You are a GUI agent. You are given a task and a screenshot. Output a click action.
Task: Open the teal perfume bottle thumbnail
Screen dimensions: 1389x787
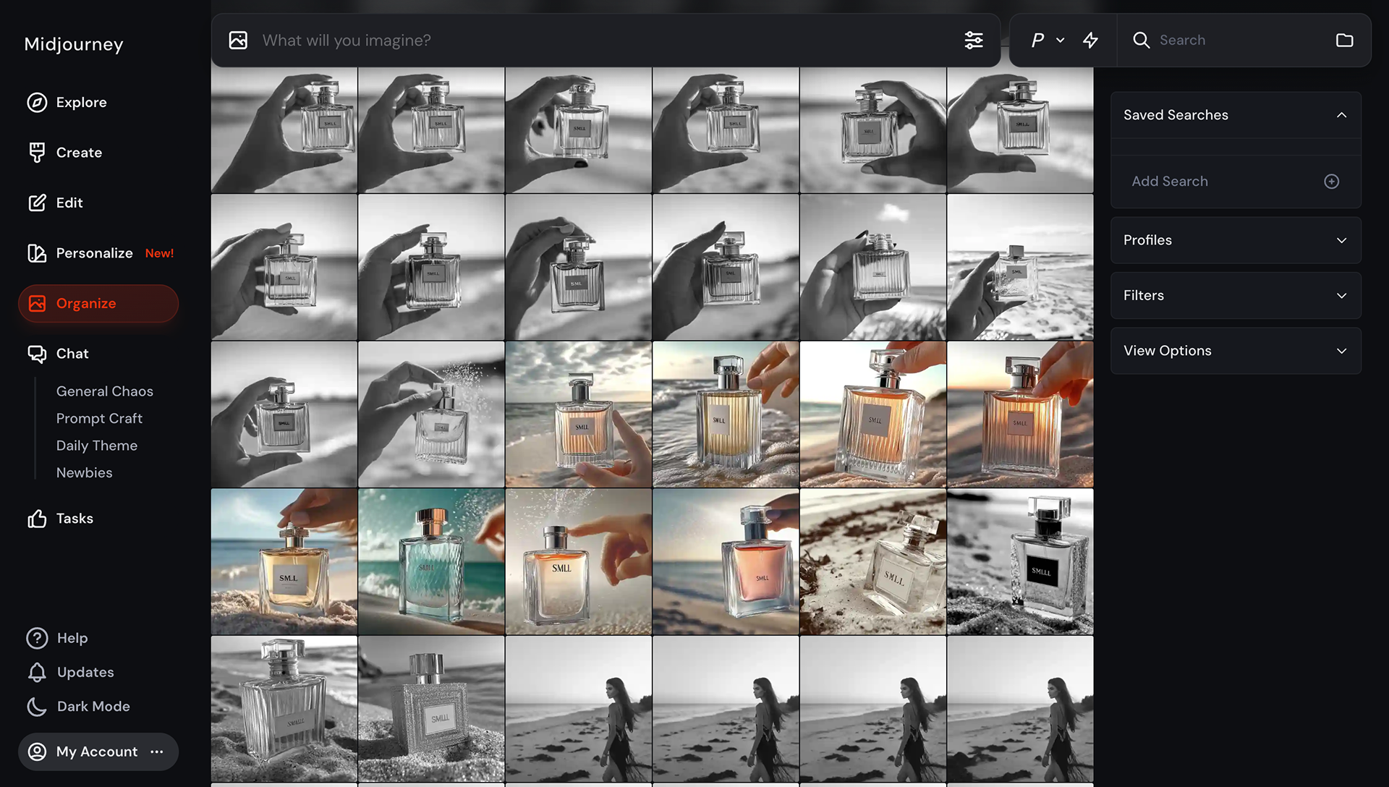(431, 562)
